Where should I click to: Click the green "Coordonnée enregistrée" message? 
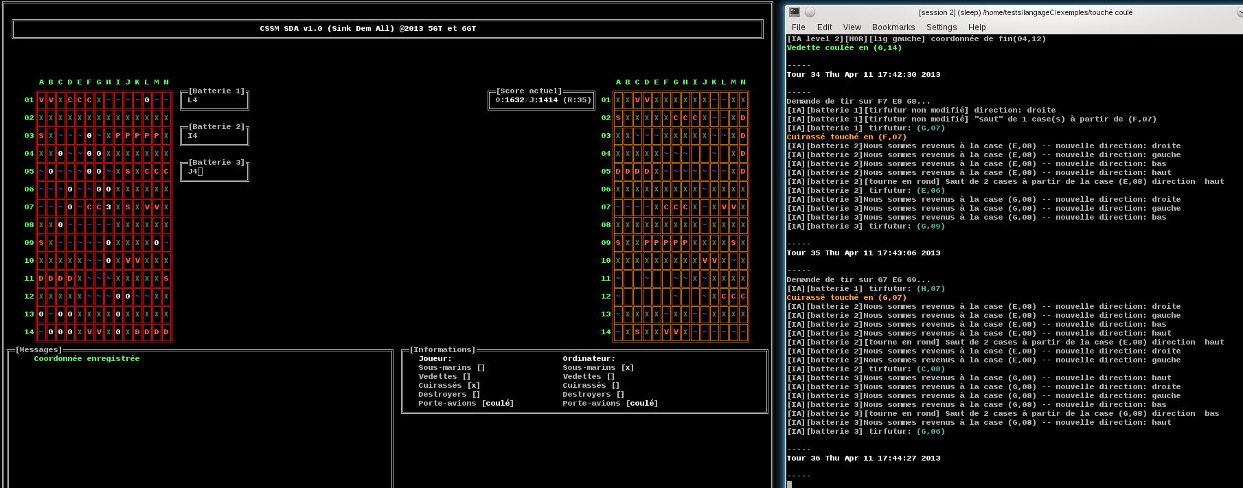point(87,359)
